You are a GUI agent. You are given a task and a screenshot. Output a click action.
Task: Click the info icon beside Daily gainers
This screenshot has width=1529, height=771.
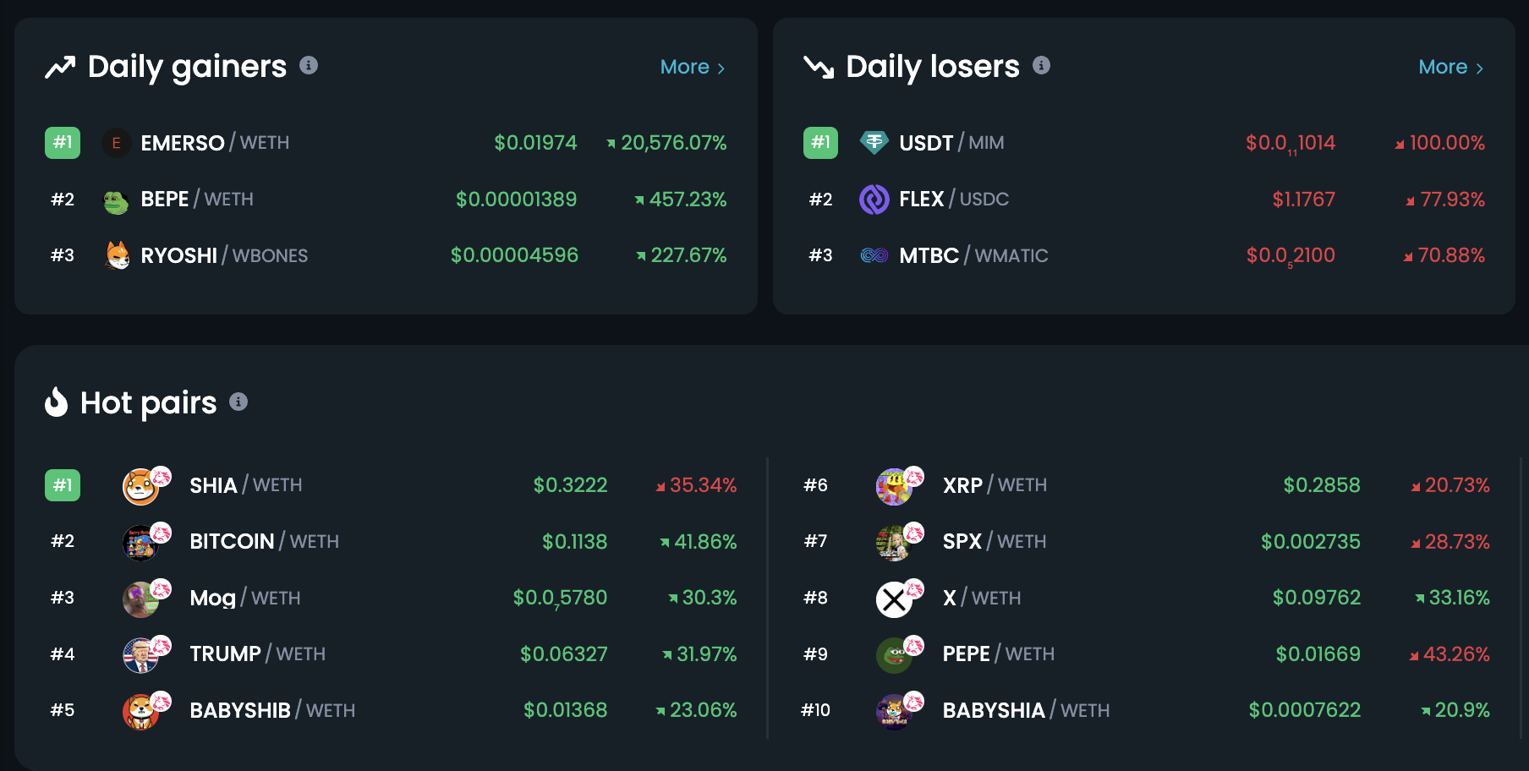(x=309, y=65)
